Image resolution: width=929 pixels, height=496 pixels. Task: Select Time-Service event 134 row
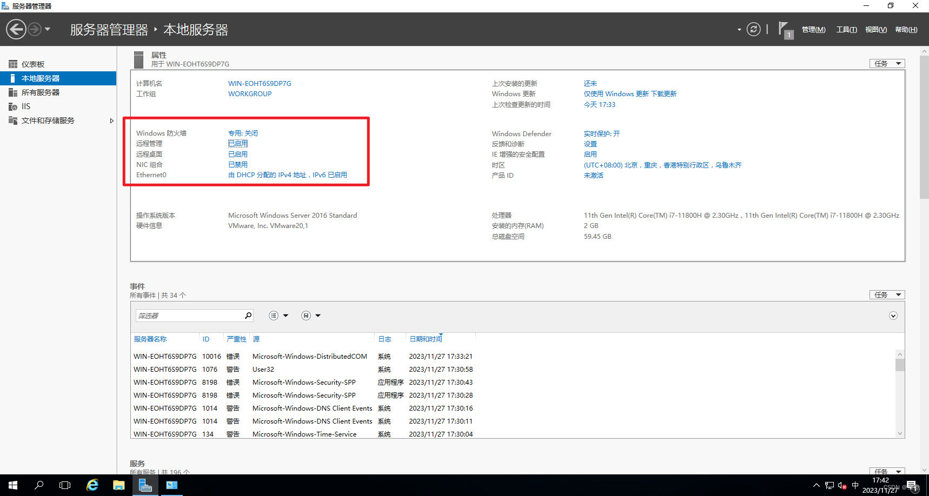click(303, 434)
